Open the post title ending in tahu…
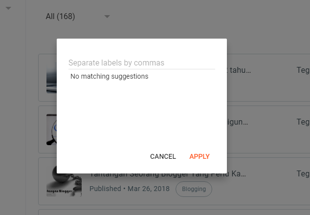Image resolution: width=310 pixels, height=215 pixels. tap(239, 70)
